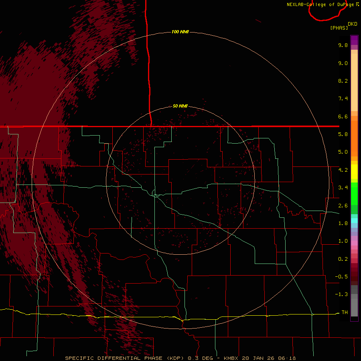The width and height of the screenshot is (361, 361).
Task: Click the 5.0 value on the color scale
Action: coord(343,152)
